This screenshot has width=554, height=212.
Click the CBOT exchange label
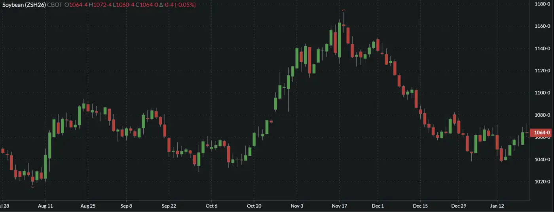coord(55,5)
